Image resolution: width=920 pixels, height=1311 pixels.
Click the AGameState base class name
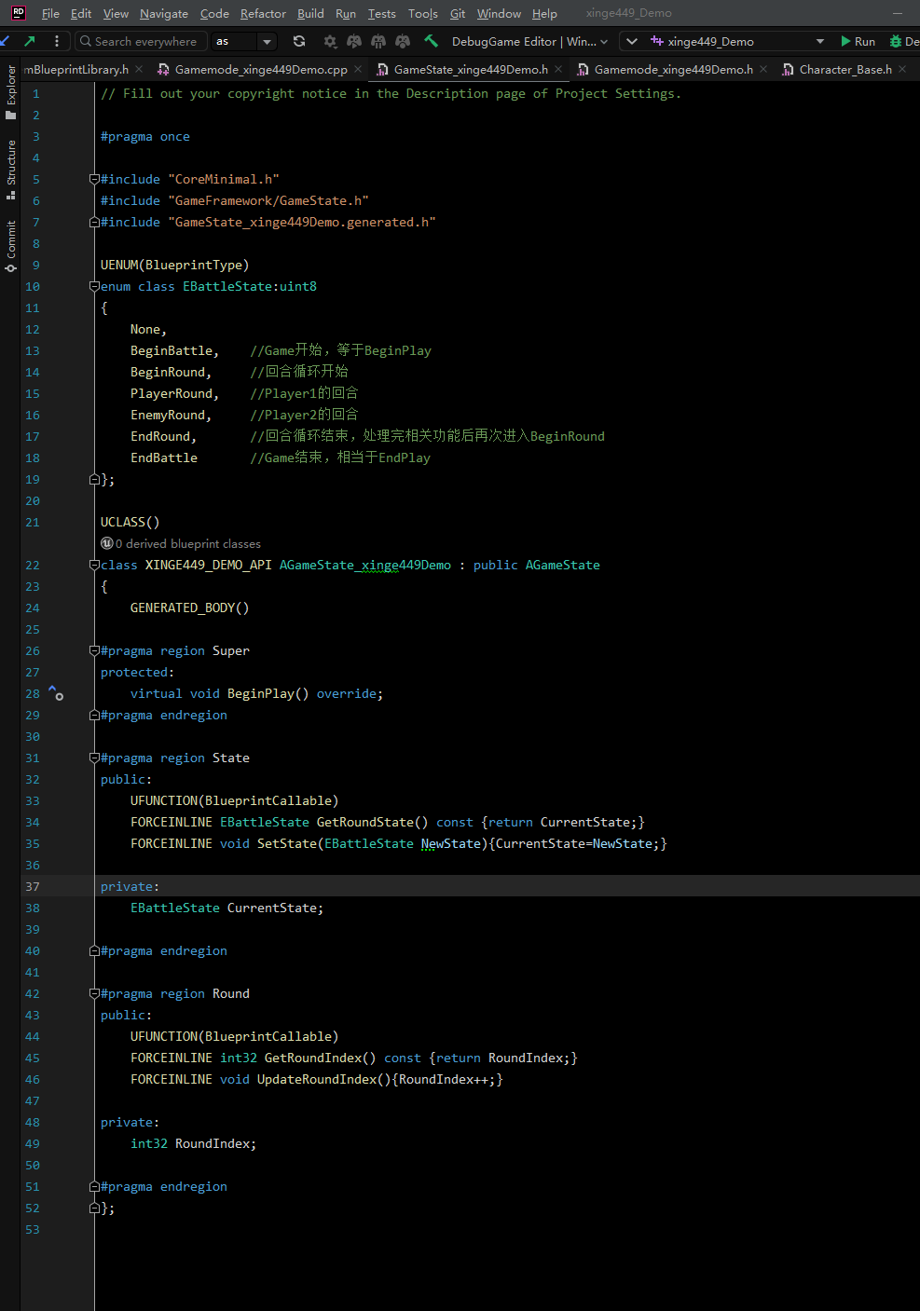pyautogui.click(x=562, y=565)
